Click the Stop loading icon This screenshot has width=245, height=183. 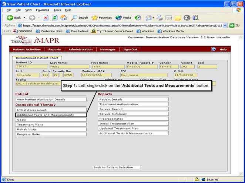[46, 17]
